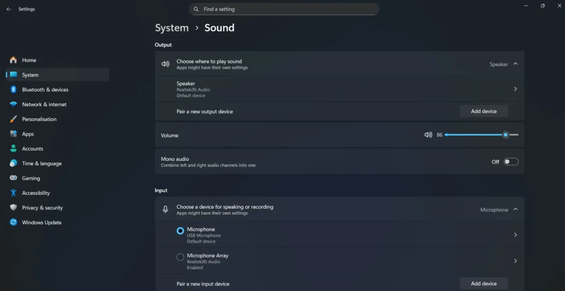Viewport: 565px width, 291px height.
Task: Open Accessibility settings page
Action: [57, 193]
